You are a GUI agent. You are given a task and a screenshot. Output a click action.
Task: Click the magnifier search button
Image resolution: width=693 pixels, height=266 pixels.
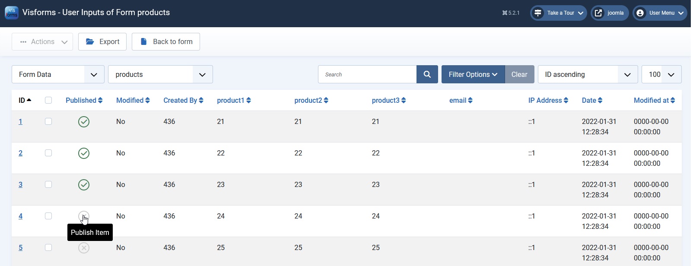click(427, 74)
